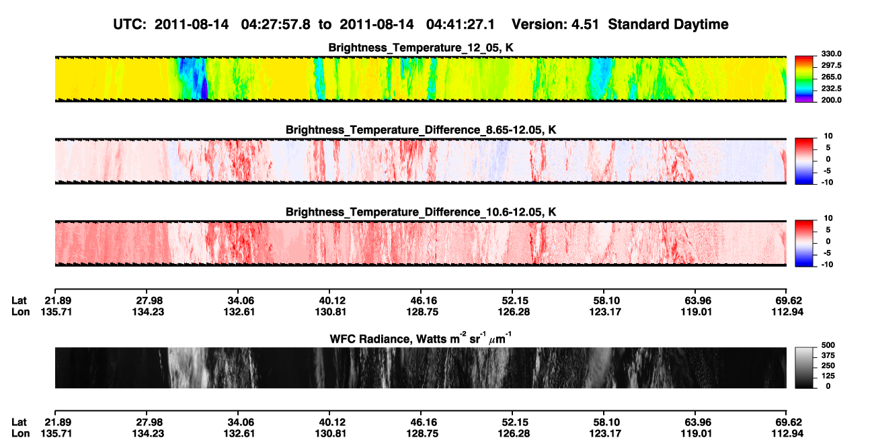
Task: Click latitude 69.62 under the 10.6-12.05 plot
Action: pyautogui.click(x=789, y=300)
